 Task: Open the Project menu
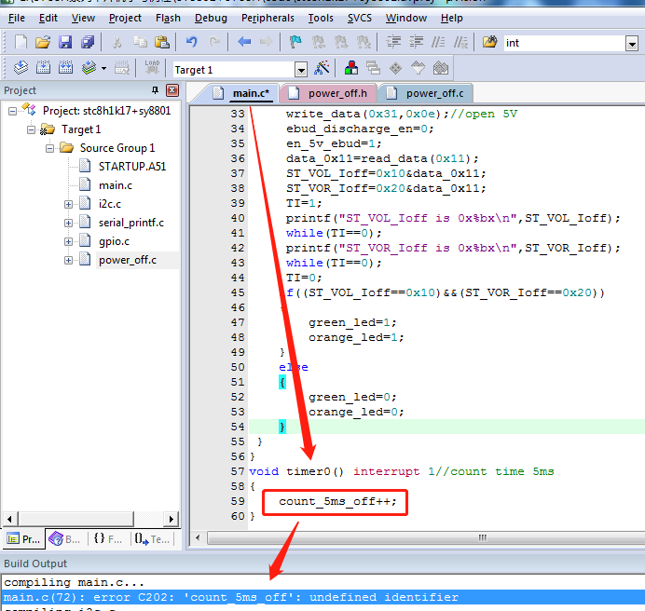tap(125, 18)
